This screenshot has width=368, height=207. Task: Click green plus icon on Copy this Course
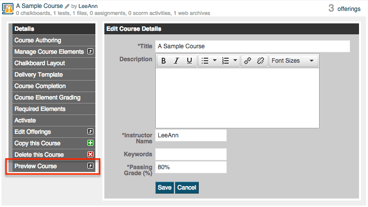pyautogui.click(x=90, y=143)
